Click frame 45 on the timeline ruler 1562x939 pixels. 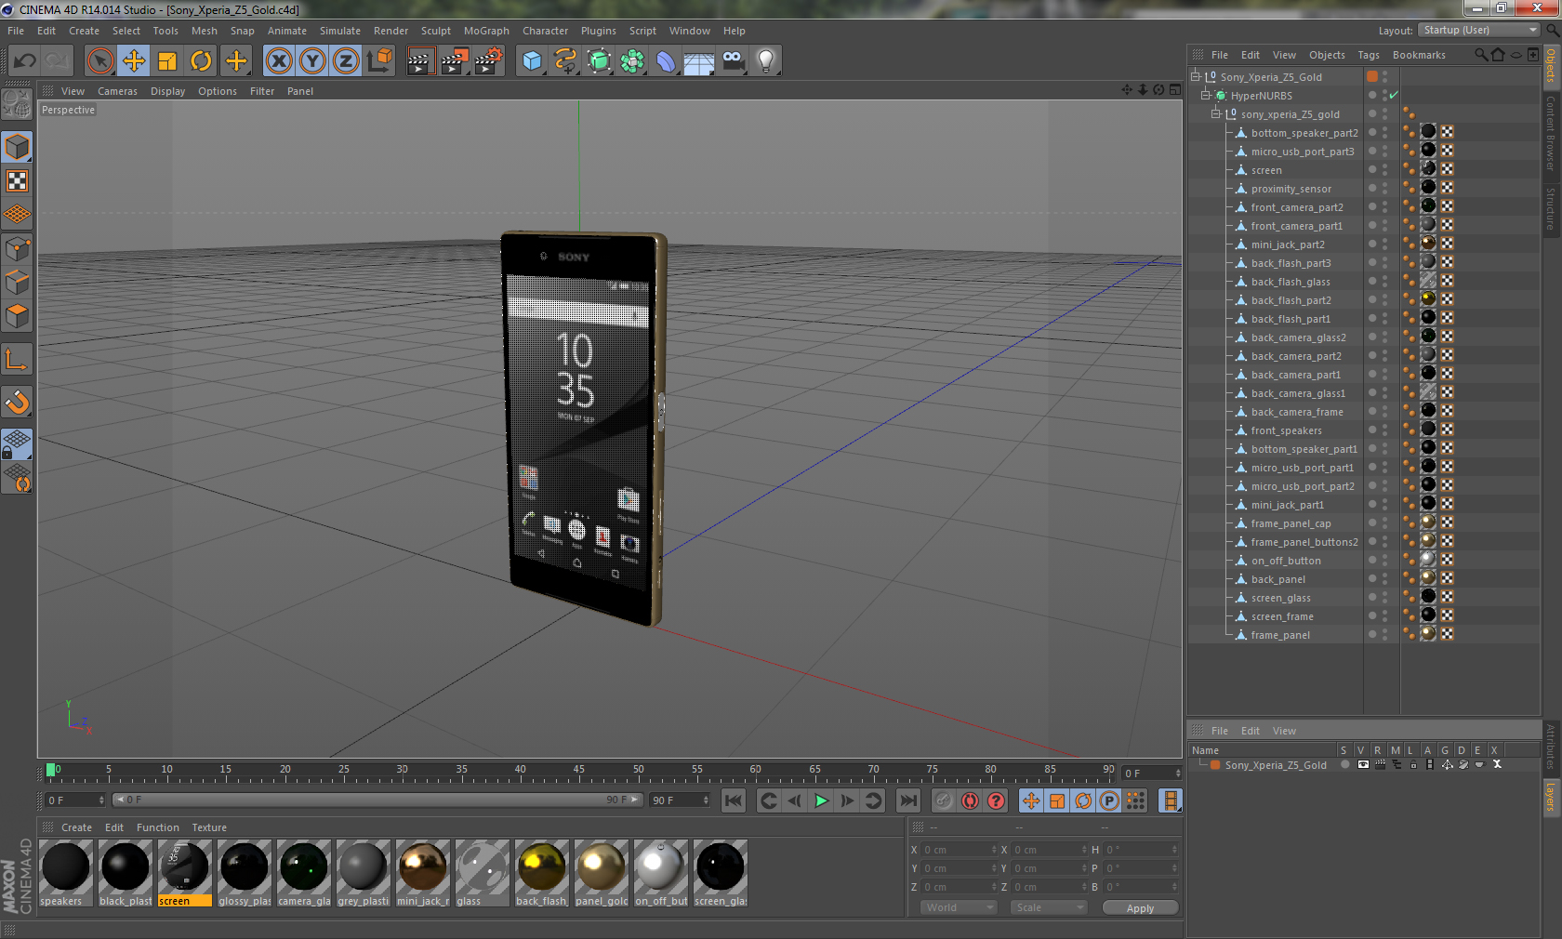coord(578,772)
